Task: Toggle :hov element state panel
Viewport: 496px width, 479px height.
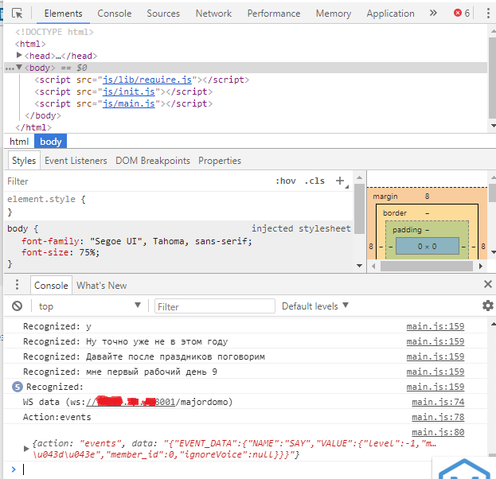Action: [x=285, y=181]
